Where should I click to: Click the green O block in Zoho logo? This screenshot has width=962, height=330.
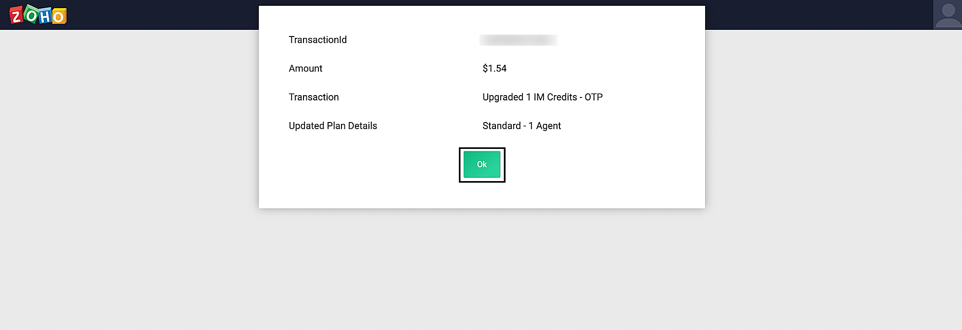(31, 15)
